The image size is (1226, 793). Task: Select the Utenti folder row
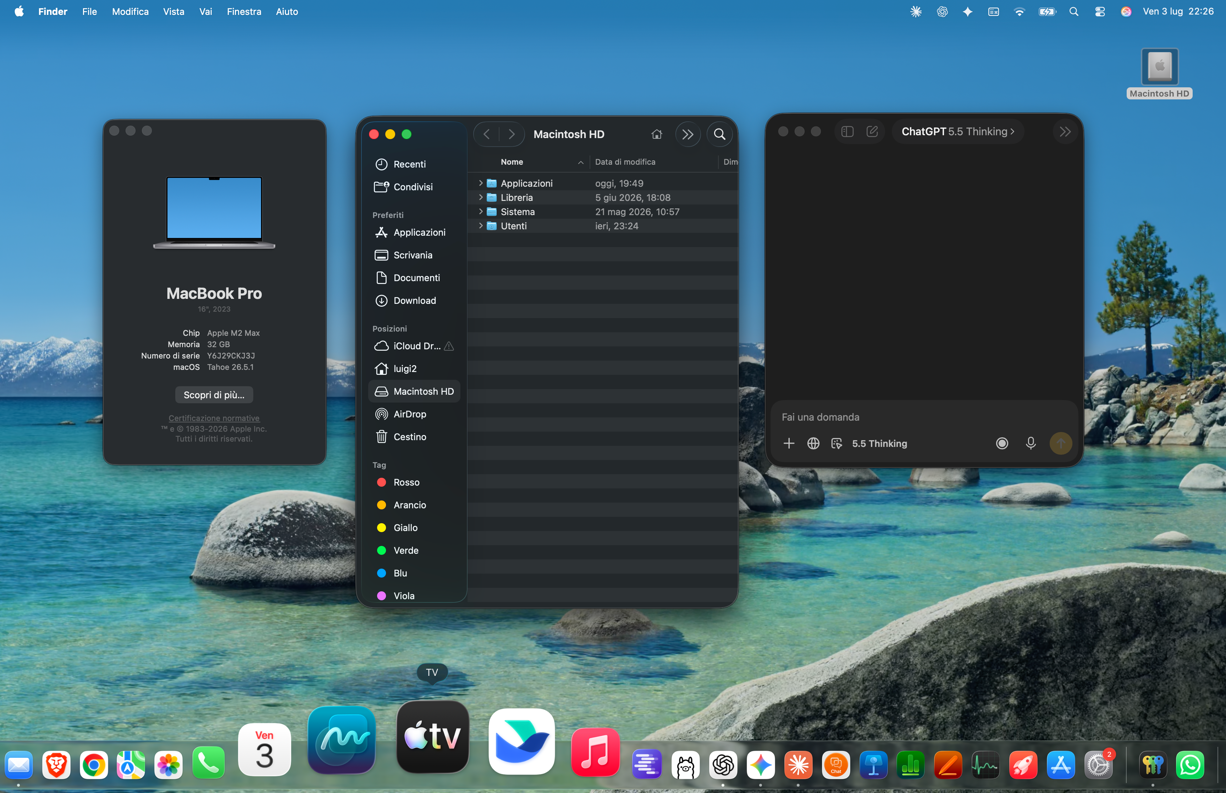click(x=603, y=226)
